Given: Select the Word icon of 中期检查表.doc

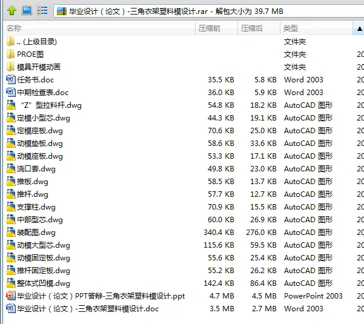Looking at the screenshot, I should pyautogui.click(x=11, y=93).
